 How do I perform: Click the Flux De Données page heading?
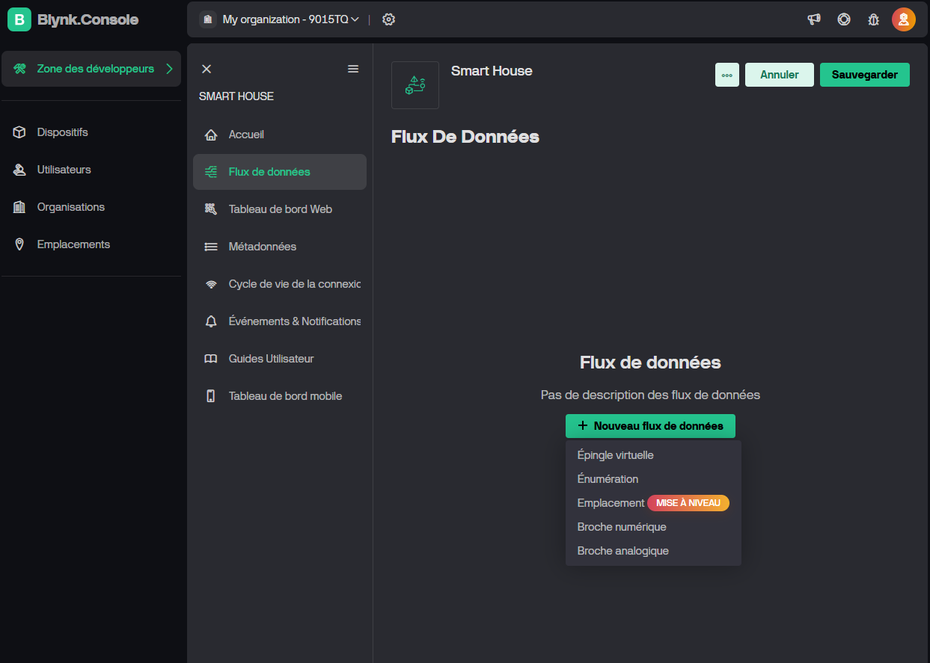465,137
